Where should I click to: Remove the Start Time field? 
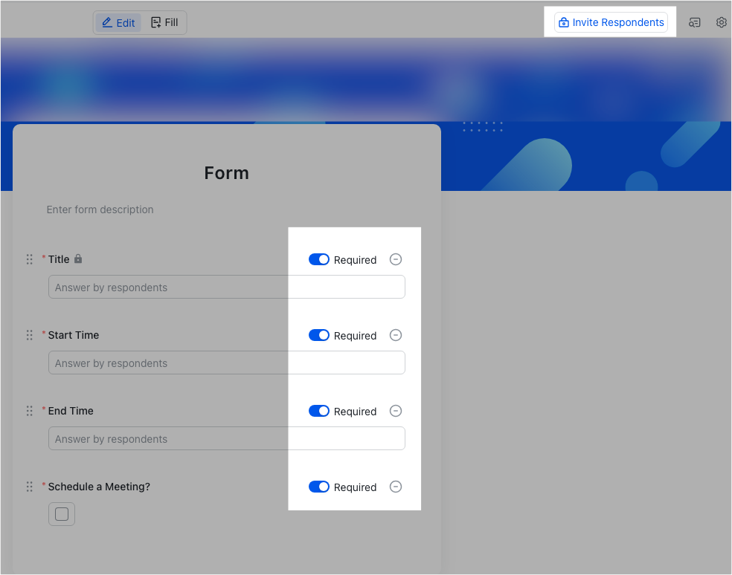point(396,335)
